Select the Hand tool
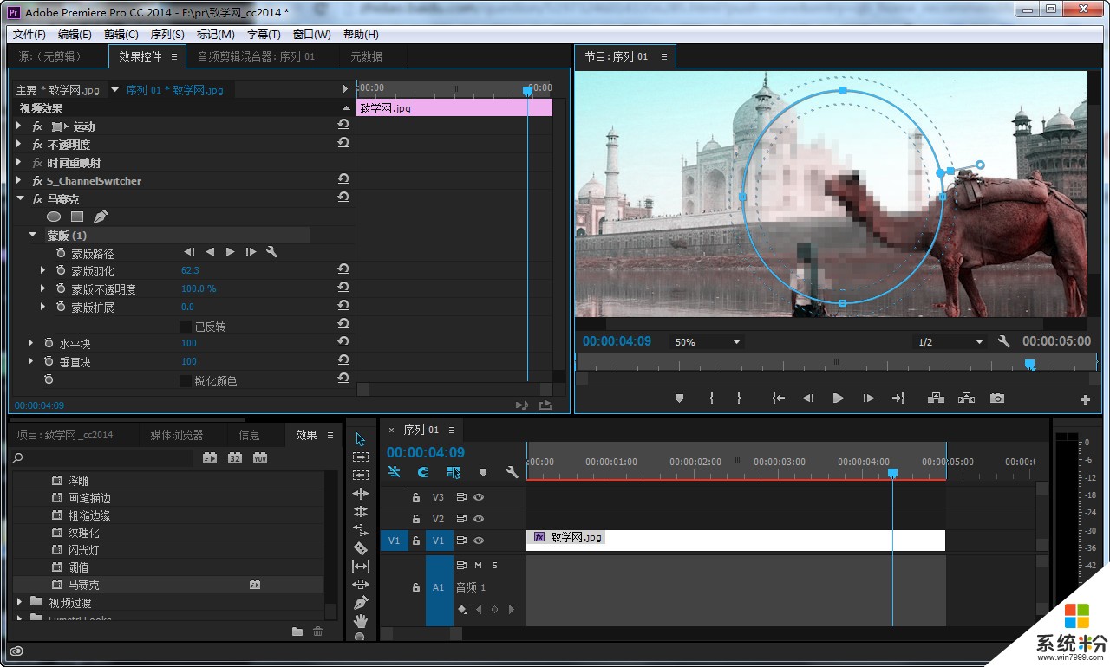 pyautogui.click(x=361, y=621)
